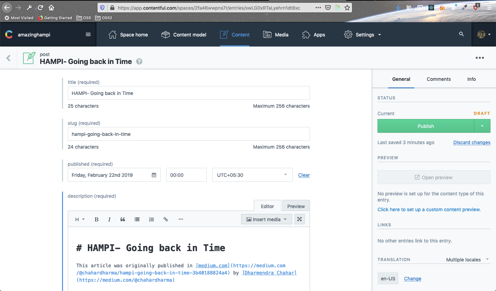Open the Apps section
Image resolution: width=496 pixels, height=291 pixels.
(x=314, y=34)
